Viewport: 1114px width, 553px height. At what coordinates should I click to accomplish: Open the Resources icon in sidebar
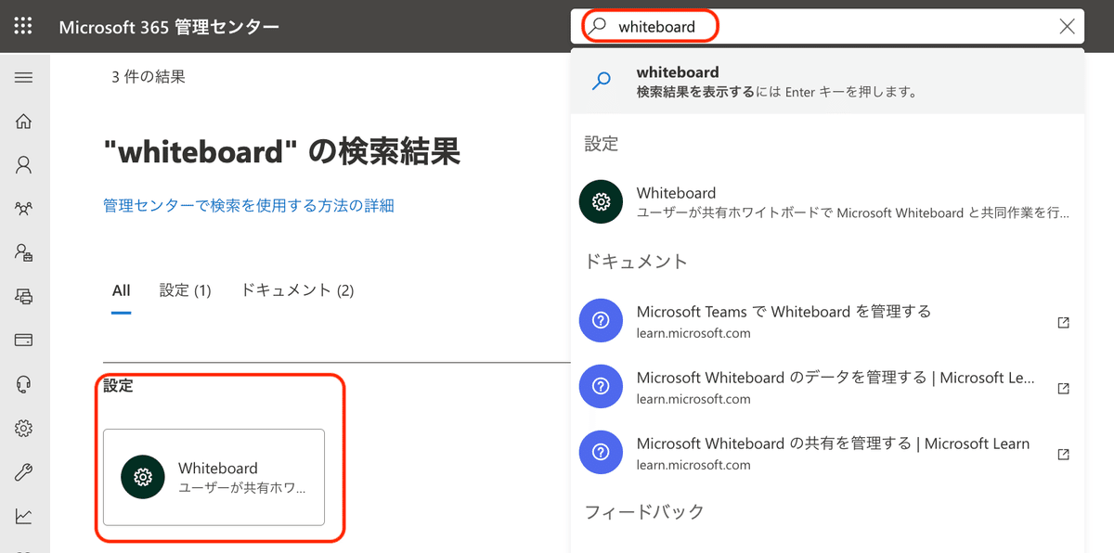(24, 296)
